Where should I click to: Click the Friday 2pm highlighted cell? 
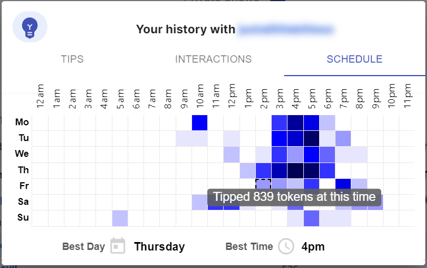click(x=263, y=186)
